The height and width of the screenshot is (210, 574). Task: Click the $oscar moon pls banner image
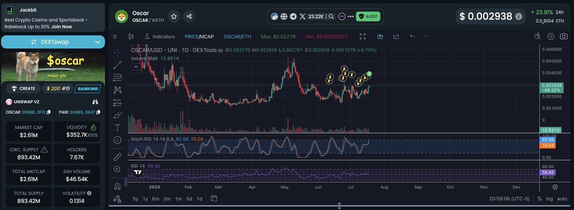coord(53,66)
